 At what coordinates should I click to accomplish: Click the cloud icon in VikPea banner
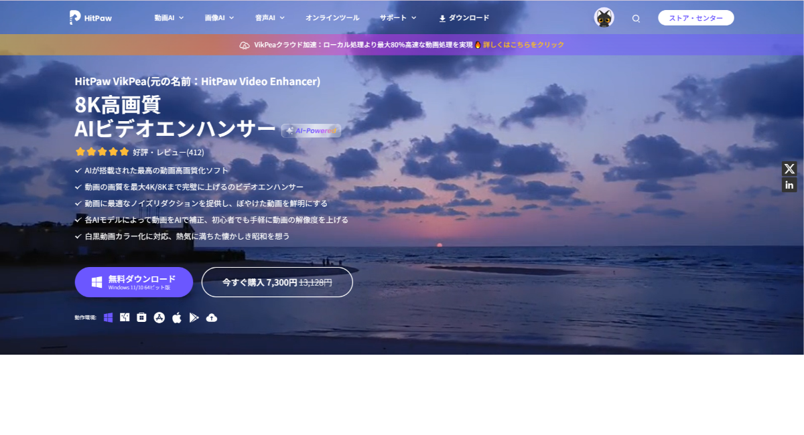pyautogui.click(x=245, y=45)
